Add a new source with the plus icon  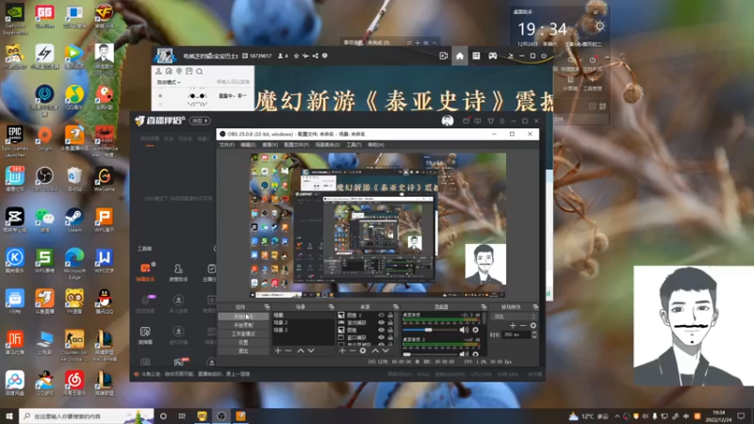pos(342,351)
